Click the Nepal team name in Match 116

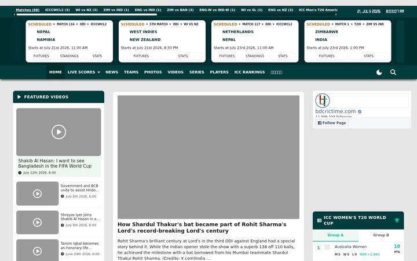click(x=43, y=32)
